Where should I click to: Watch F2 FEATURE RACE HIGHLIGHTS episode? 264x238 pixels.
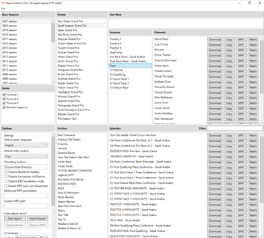[x=253, y=189]
